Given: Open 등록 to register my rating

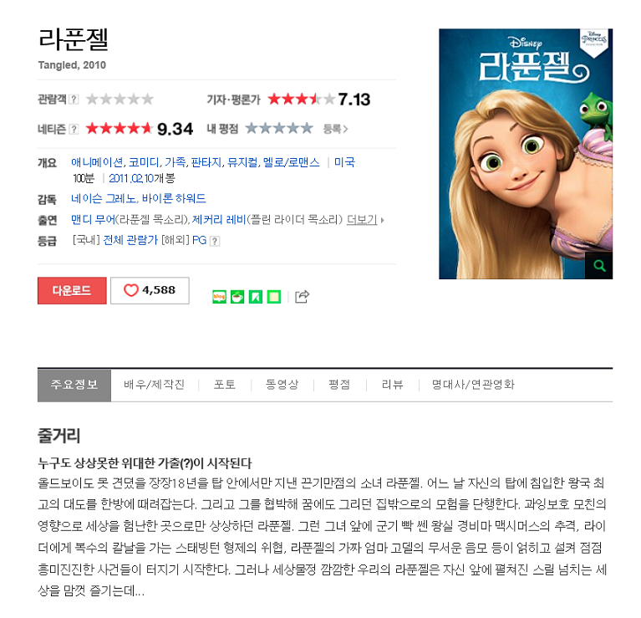Looking at the screenshot, I should [335, 129].
